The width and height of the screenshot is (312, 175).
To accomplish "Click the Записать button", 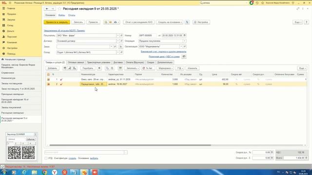I will (78, 22).
